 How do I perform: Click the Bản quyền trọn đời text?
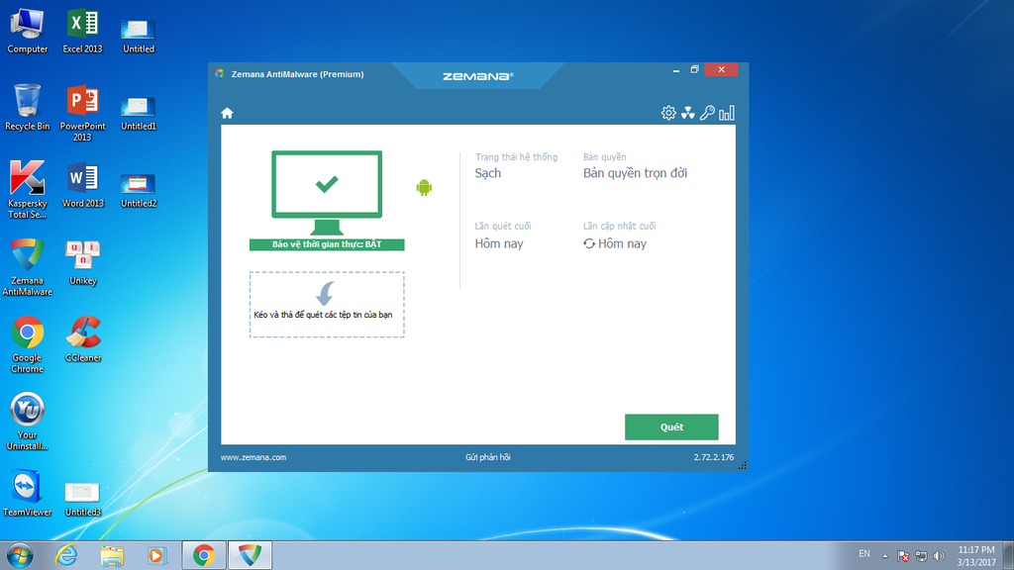tap(635, 173)
